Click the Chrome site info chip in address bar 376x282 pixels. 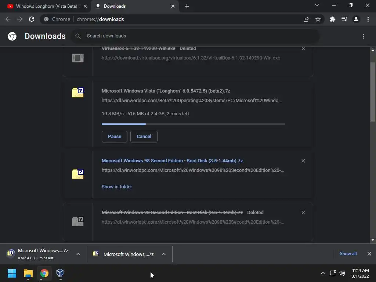tap(57, 19)
